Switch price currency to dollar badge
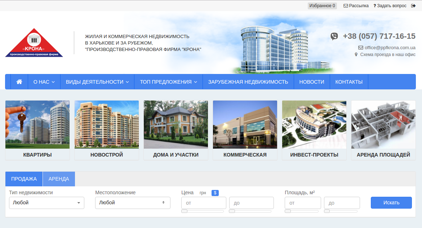 coord(215,193)
